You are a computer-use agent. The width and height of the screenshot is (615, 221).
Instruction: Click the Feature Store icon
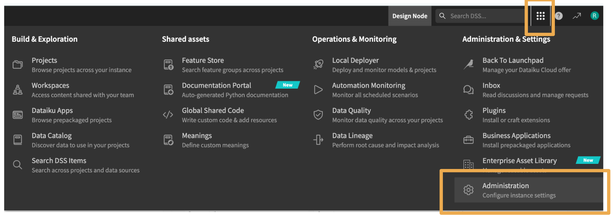[168, 64]
